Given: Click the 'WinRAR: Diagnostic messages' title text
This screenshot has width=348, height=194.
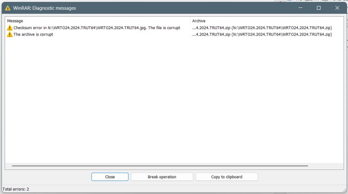Looking at the screenshot, I should click(x=45, y=8).
